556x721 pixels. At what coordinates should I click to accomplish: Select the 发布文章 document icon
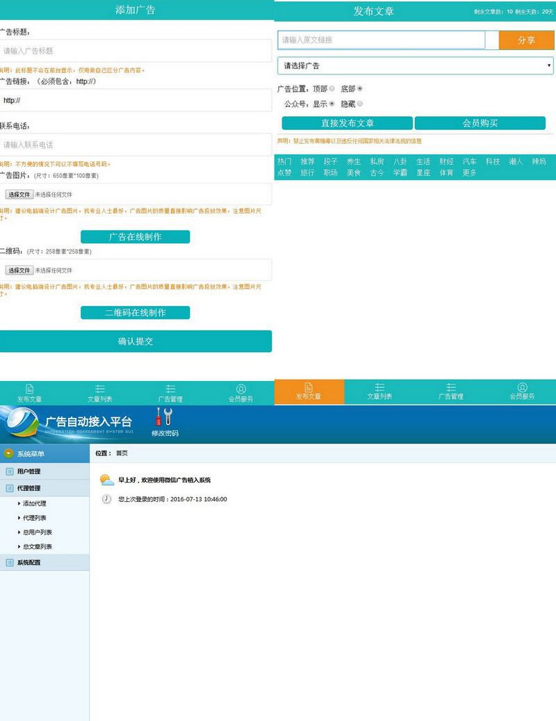pos(29,390)
